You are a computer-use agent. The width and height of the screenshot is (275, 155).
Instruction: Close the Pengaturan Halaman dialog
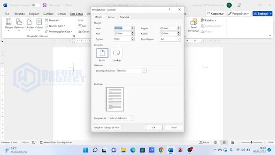point(180,9)
